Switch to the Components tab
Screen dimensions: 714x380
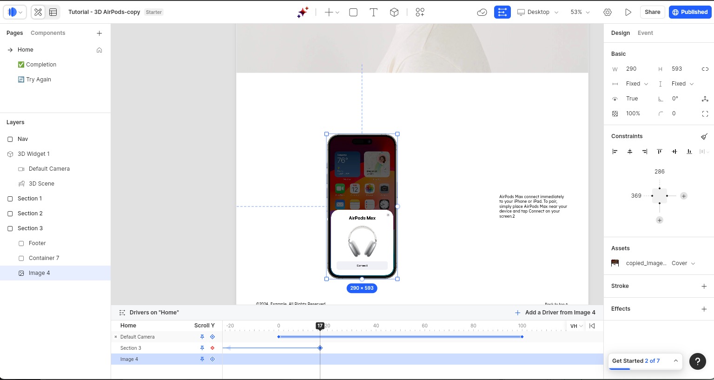48,33
